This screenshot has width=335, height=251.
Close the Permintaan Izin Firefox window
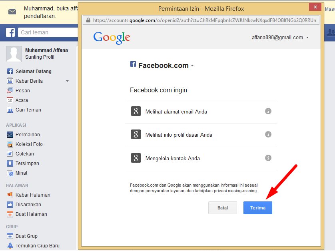pyautogui.click(x=315, y=7)
